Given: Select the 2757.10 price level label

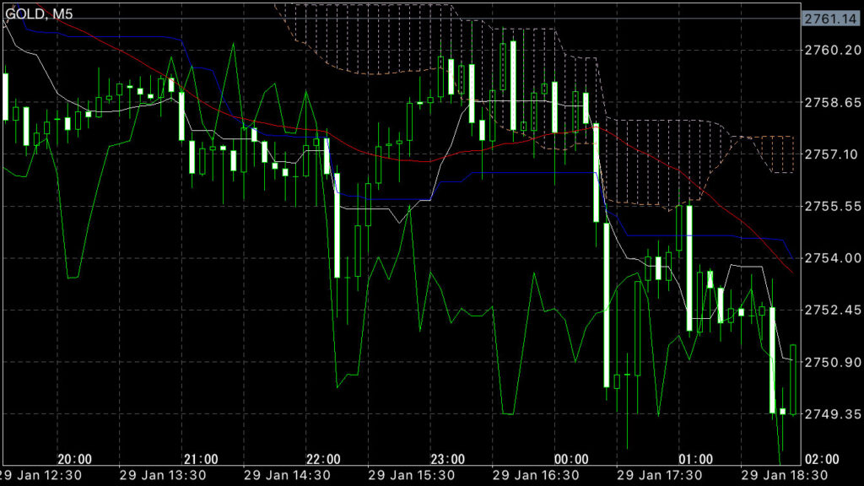Looking at the screenshot, I should click(830, 154).
